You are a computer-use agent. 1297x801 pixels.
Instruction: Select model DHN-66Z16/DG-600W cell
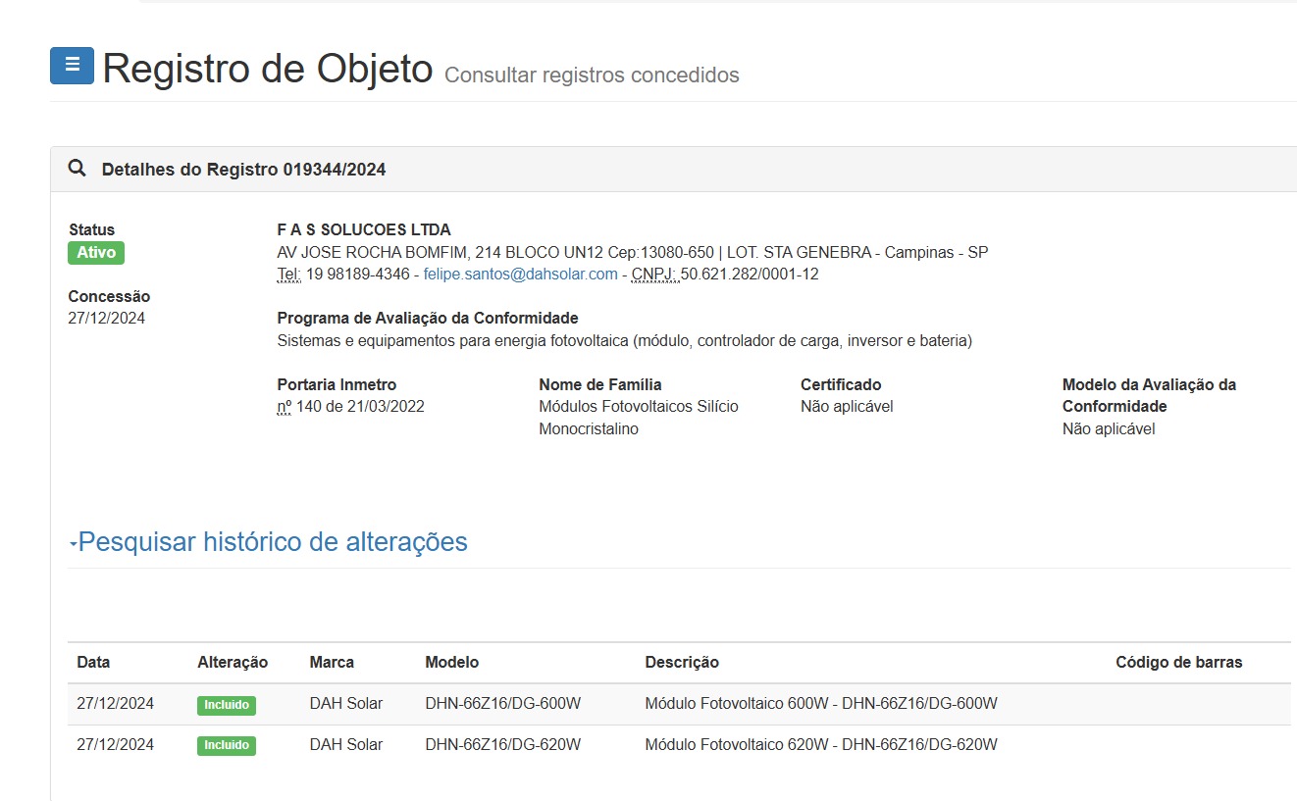(502, 704)
